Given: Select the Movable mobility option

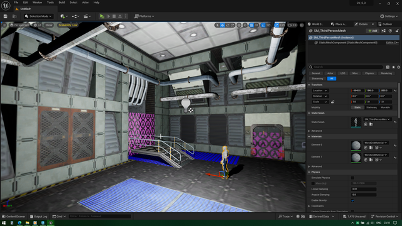Looking at the screenshot, I should click(x=385, y=107).
